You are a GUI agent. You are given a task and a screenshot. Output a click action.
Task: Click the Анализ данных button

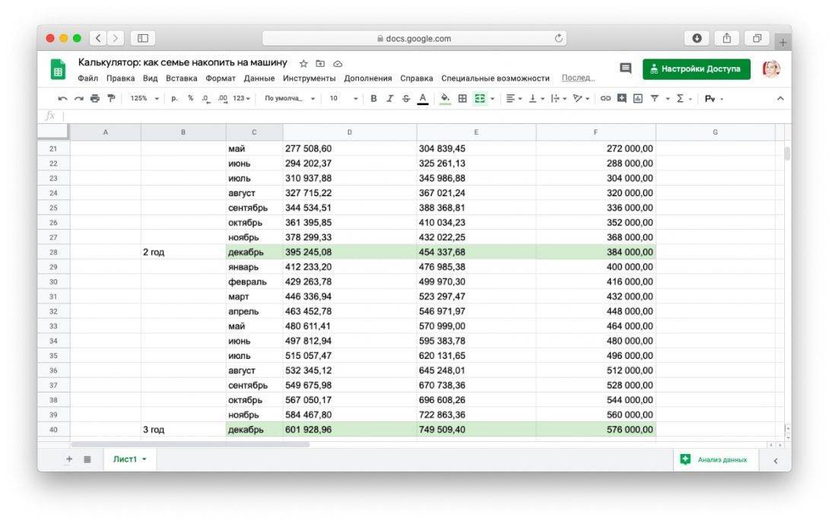click(714, 459)
